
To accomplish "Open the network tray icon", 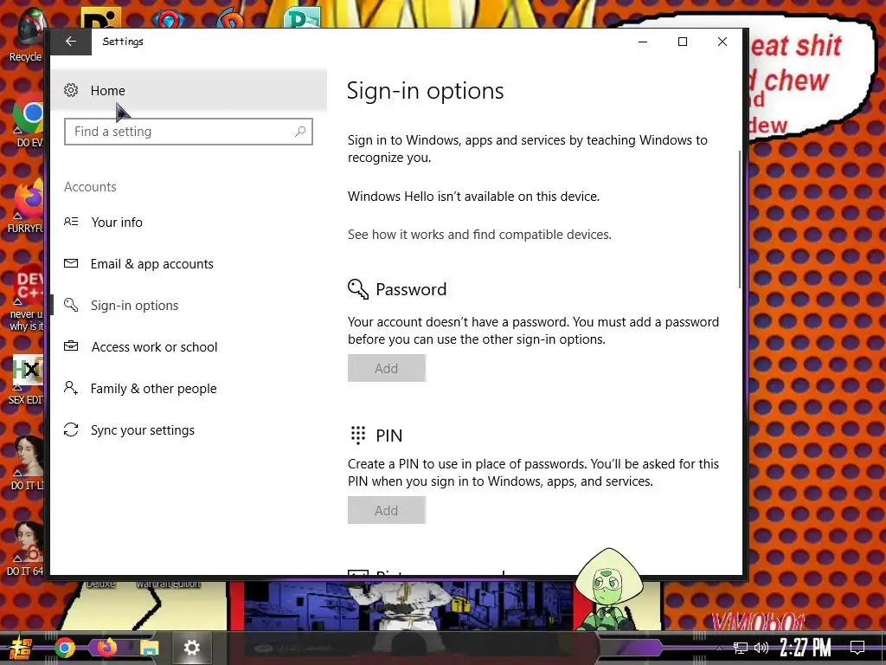I will pyautogui.click(x=741, y=648).
